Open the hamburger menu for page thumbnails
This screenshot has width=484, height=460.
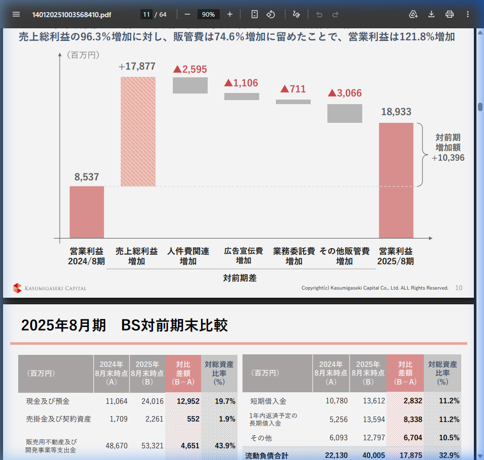(16, 14)
